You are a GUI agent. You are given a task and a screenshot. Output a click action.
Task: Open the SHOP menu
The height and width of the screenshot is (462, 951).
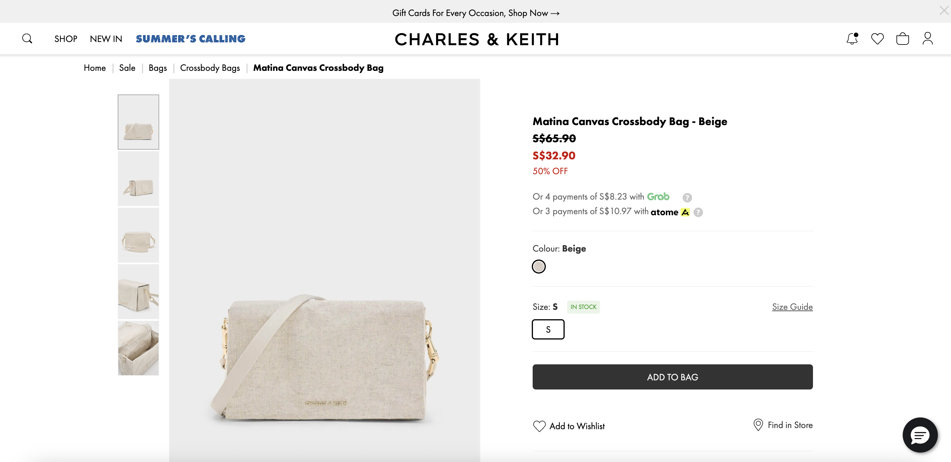(66, 39)
